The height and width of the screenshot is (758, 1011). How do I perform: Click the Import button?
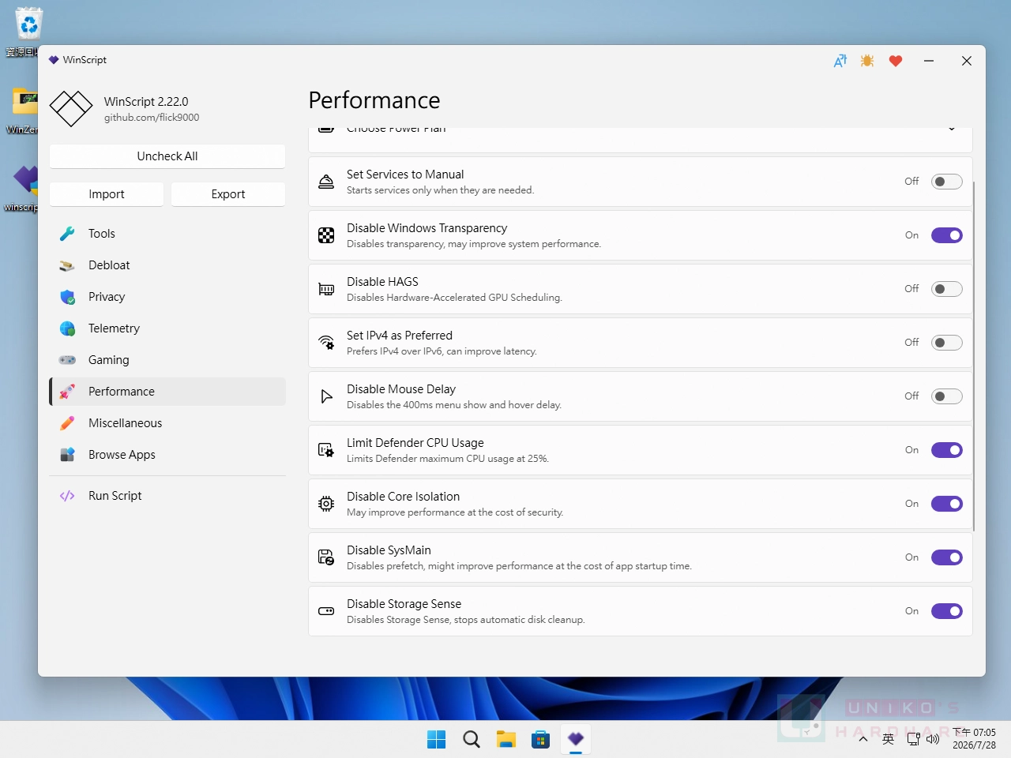tap(107, 194)
